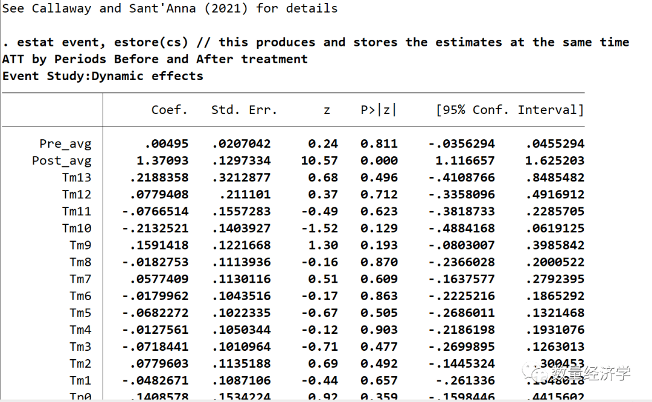This screenshot has height=402, width=652.
Task: Select the Coef. column header
Action: coord(169,110)
